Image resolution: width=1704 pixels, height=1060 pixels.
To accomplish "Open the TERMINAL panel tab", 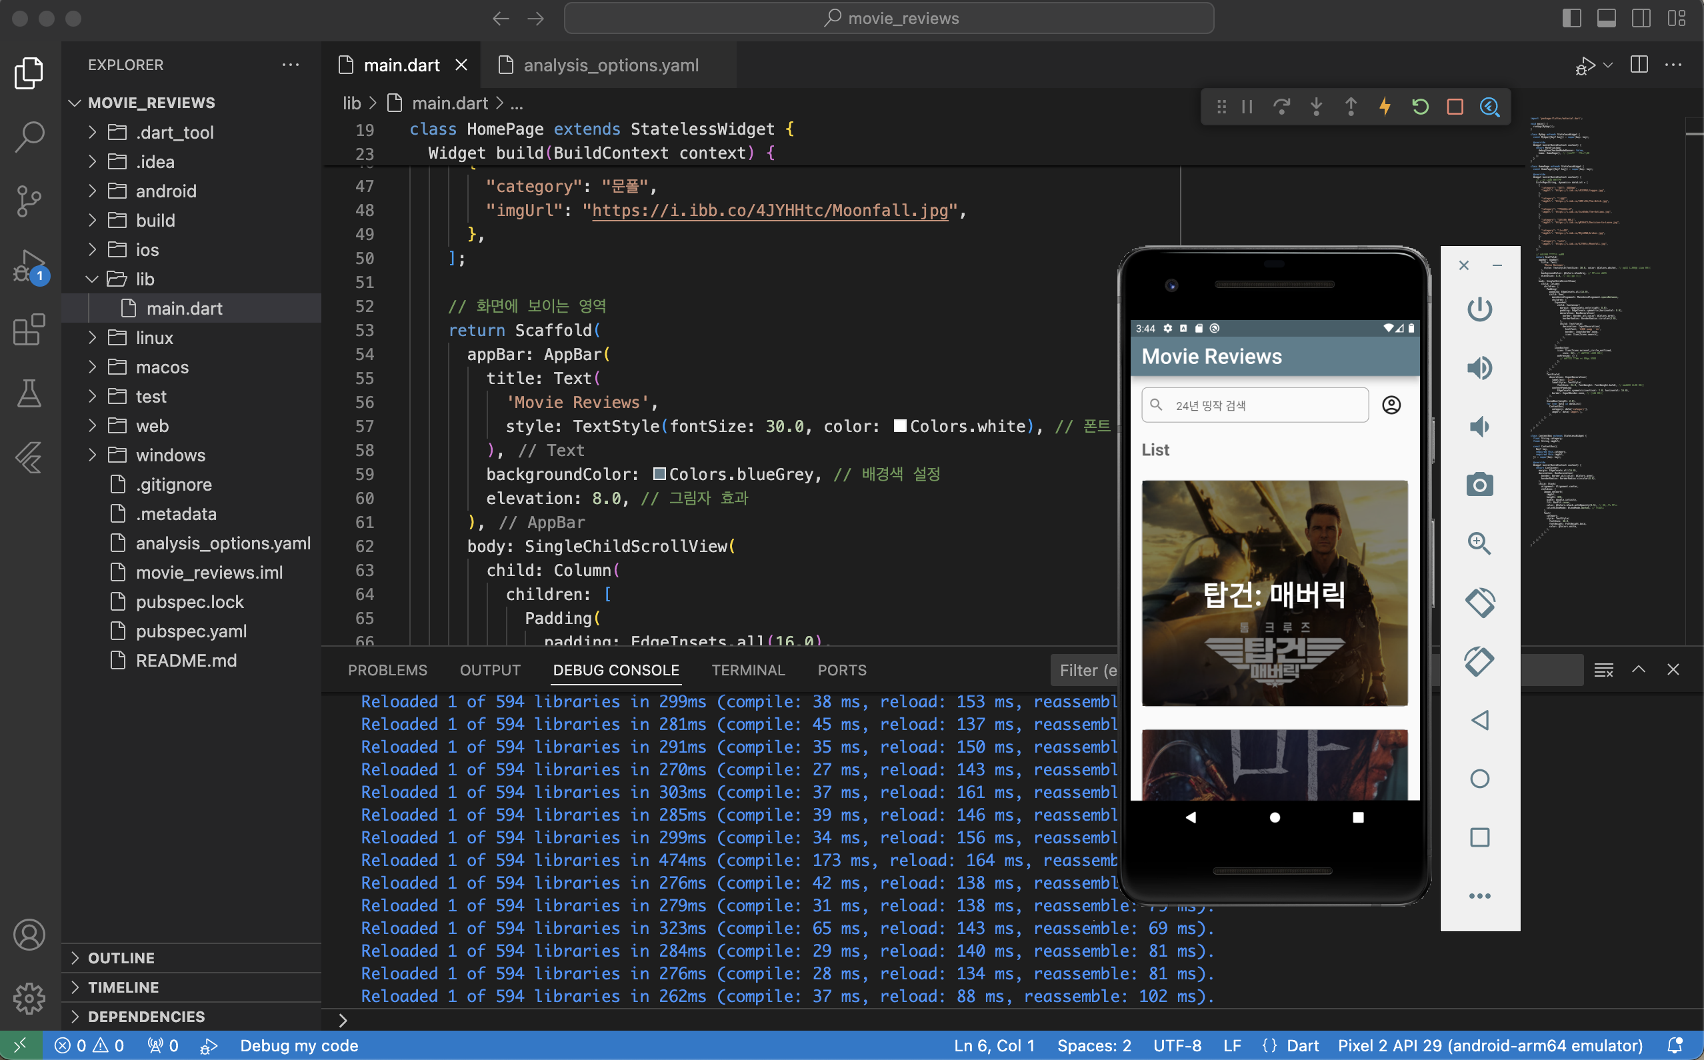I will coord(748,670).
